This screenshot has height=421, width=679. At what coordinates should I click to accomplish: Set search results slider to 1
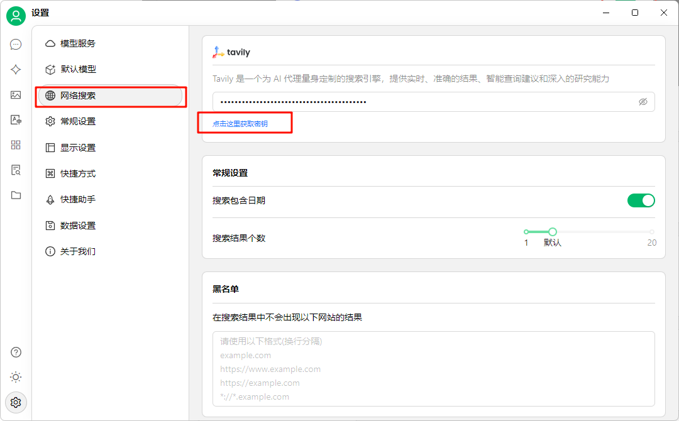(x=526, y=232)
